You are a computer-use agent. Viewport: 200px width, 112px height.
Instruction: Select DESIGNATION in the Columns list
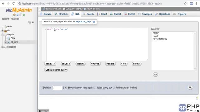(x=160, y=39)
